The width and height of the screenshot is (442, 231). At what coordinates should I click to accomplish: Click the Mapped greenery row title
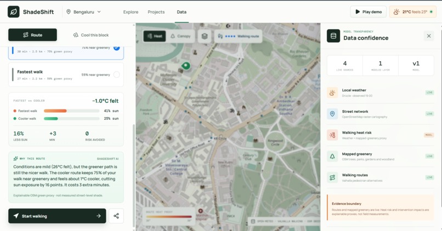(357, 154)
